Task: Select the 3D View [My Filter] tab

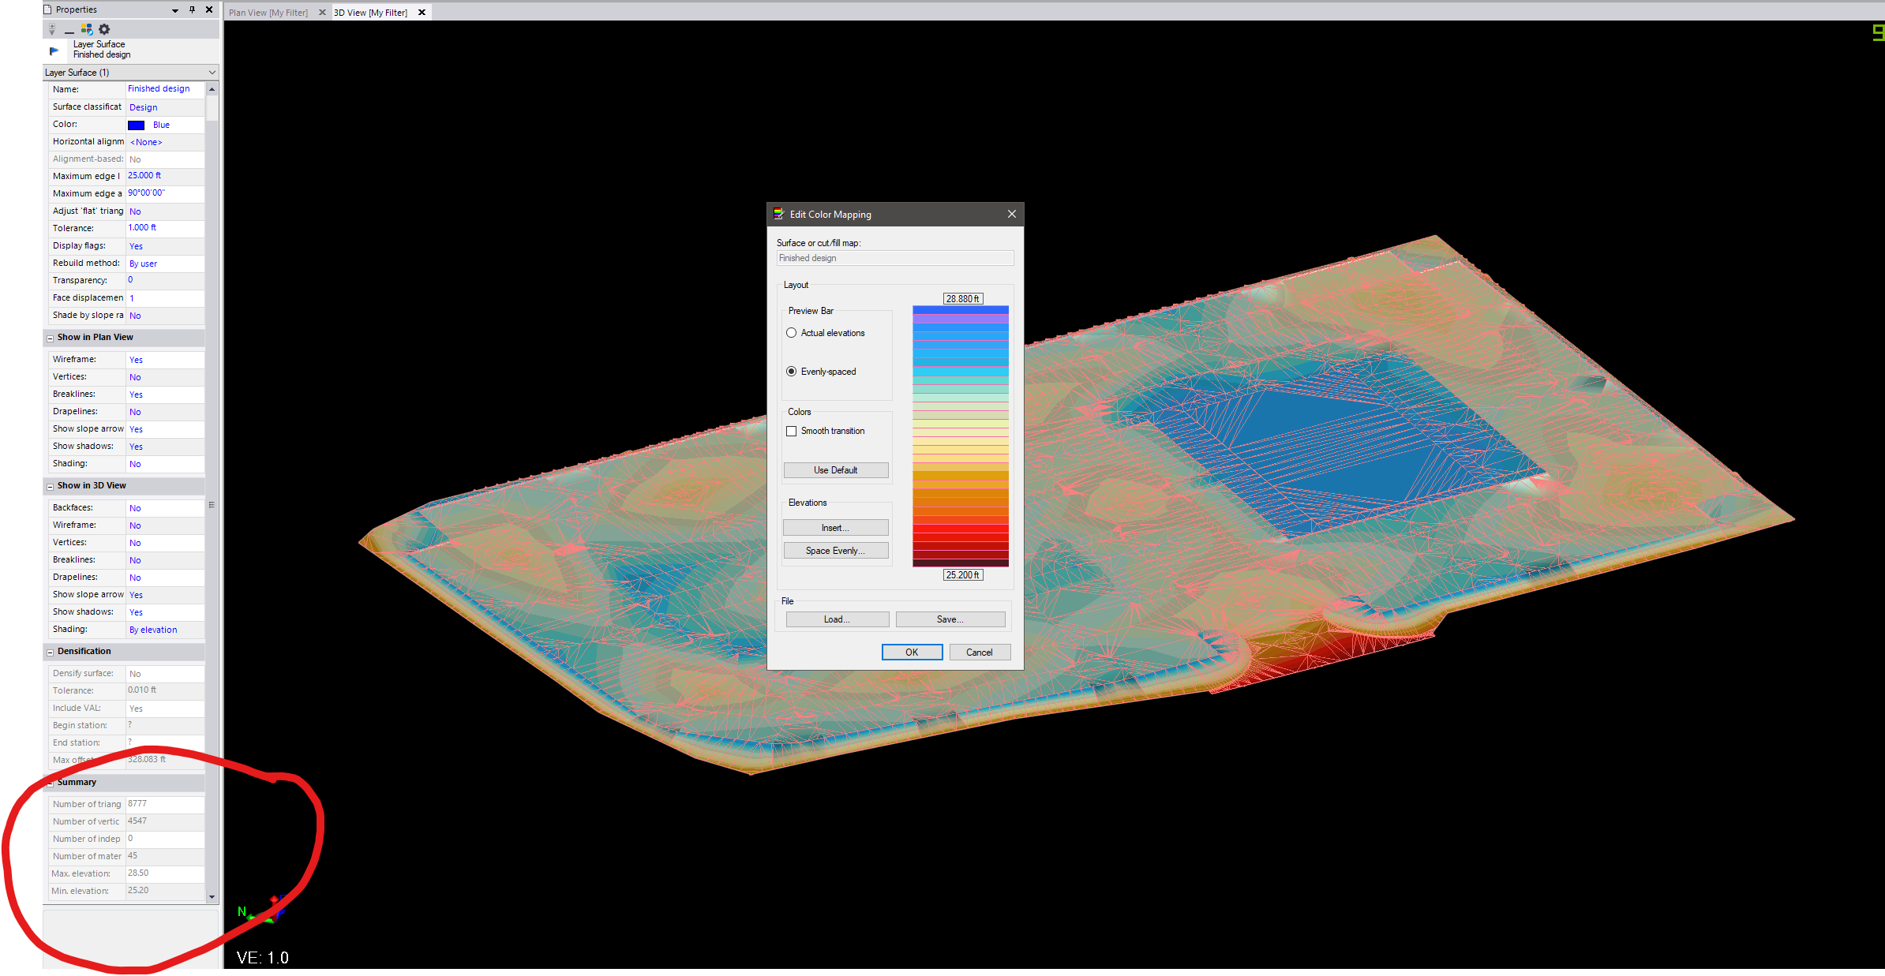Action: 370,13
